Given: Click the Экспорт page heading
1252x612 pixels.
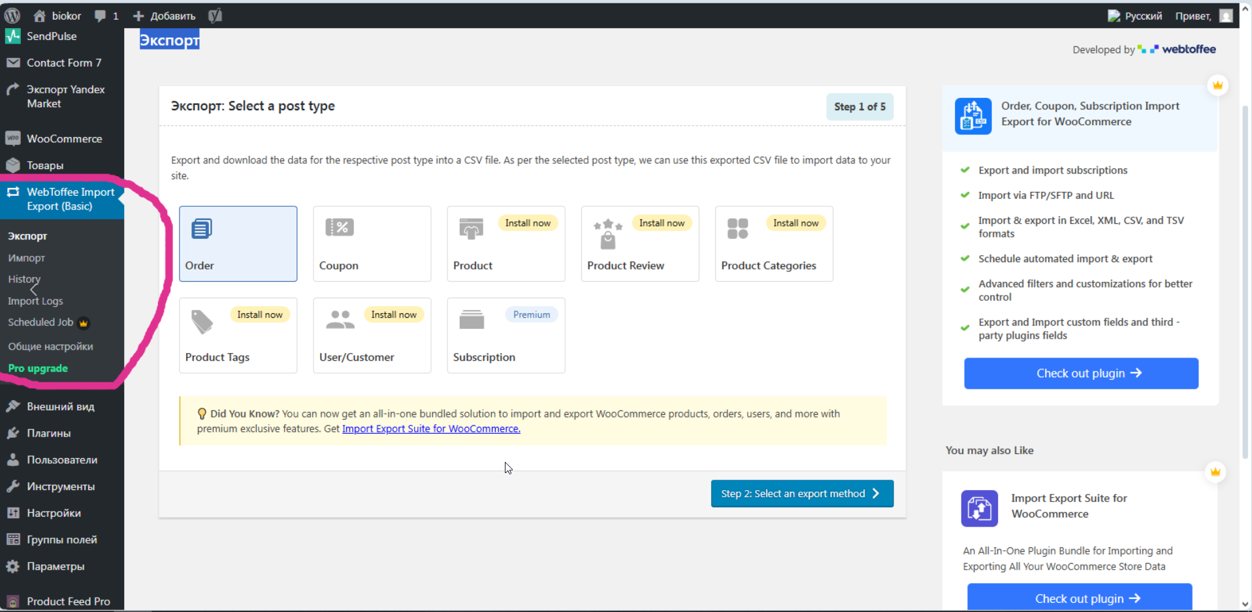Looking at the screenshot, I should coord(169,40).
